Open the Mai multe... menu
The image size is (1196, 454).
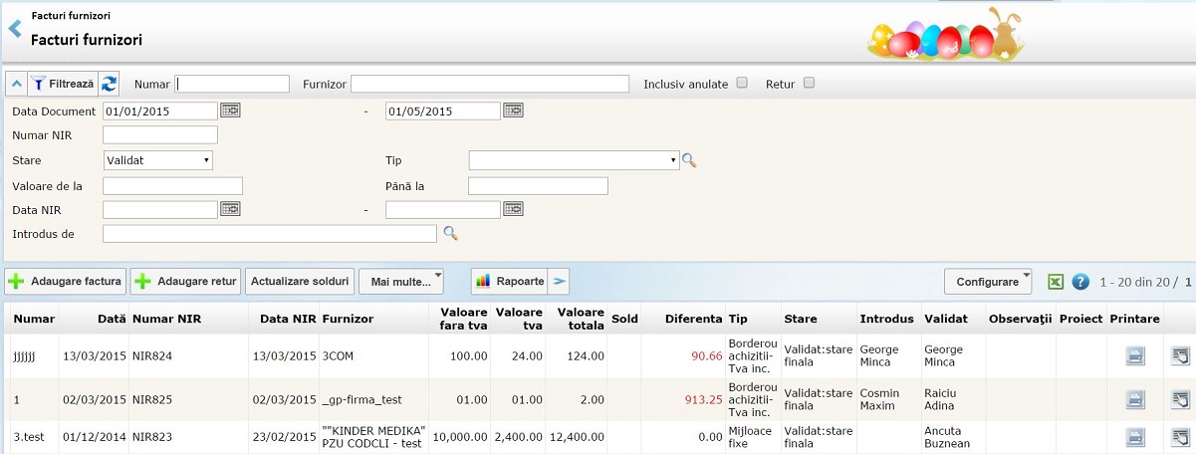[400, 282]
